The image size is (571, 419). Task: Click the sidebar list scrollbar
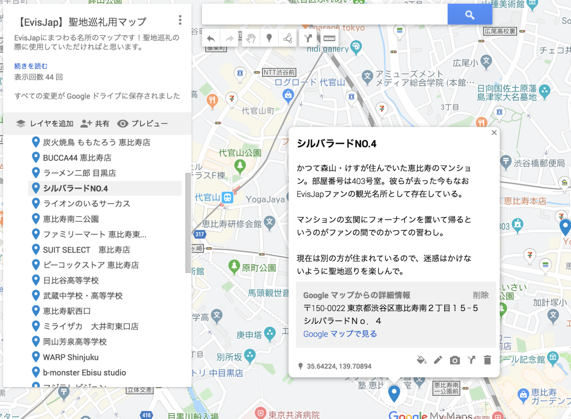187,224
